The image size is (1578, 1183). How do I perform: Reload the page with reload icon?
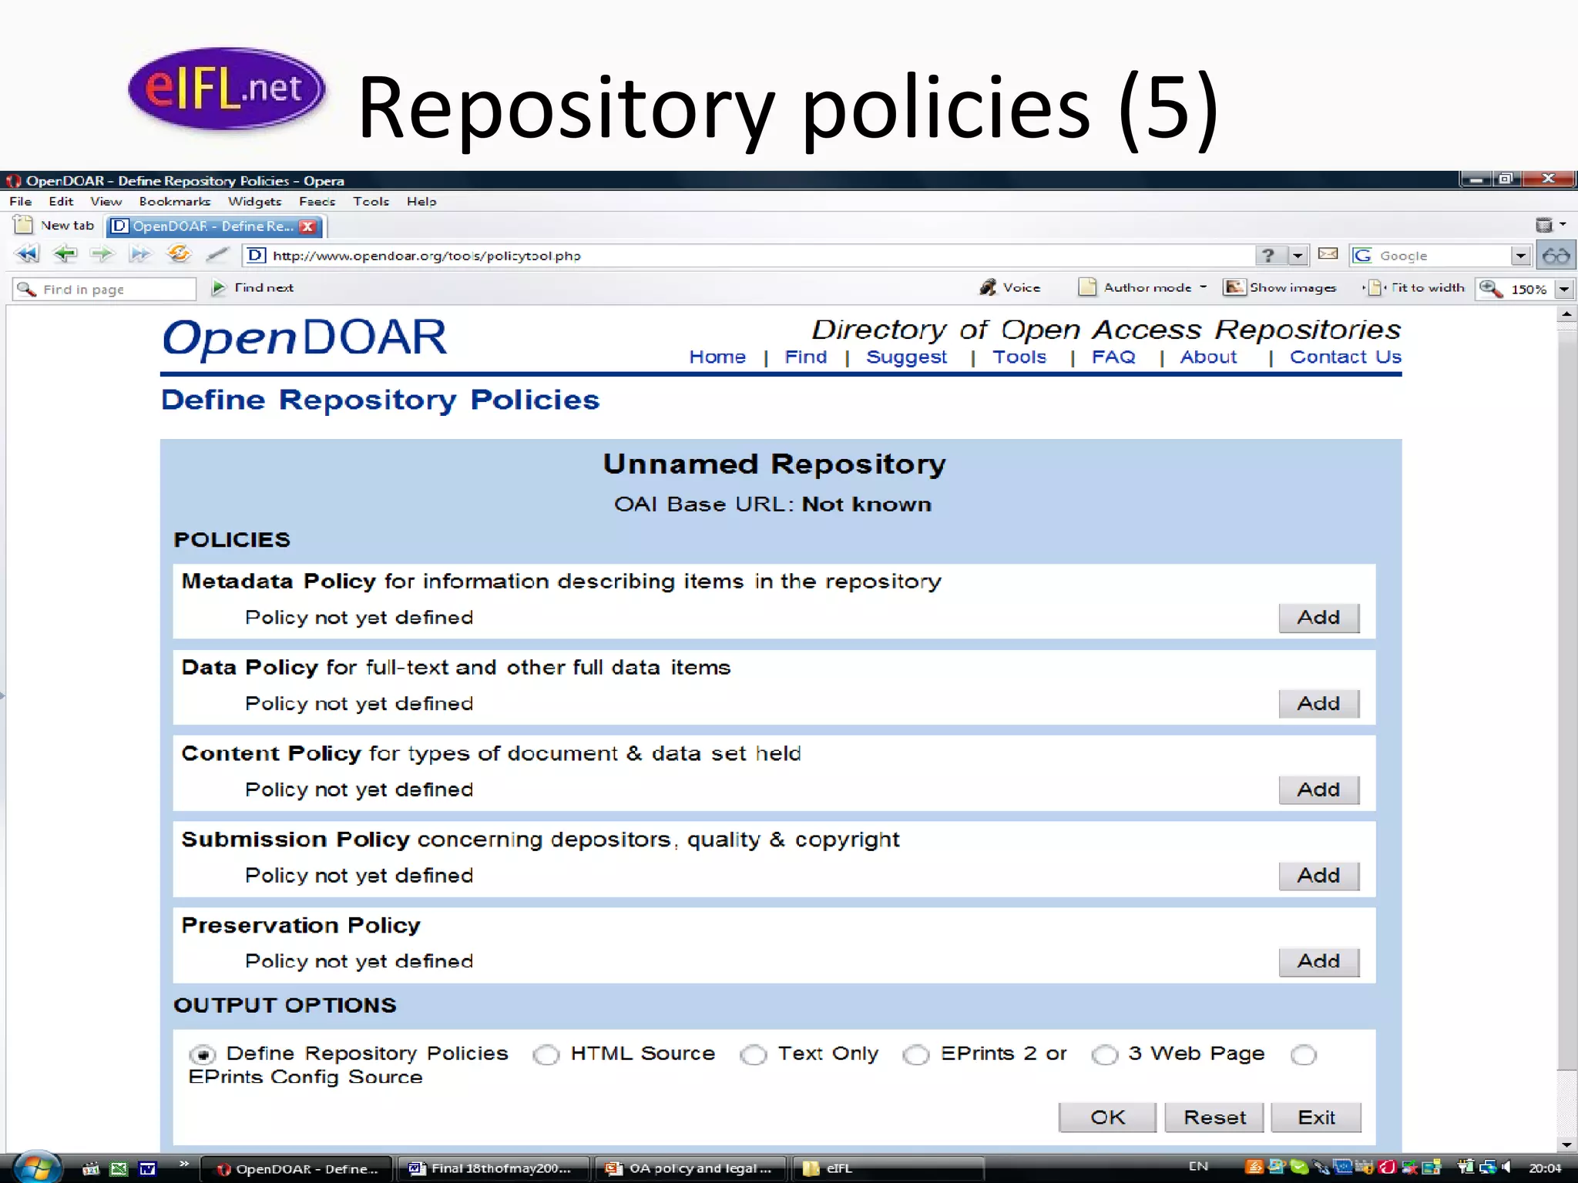(179, 254)
